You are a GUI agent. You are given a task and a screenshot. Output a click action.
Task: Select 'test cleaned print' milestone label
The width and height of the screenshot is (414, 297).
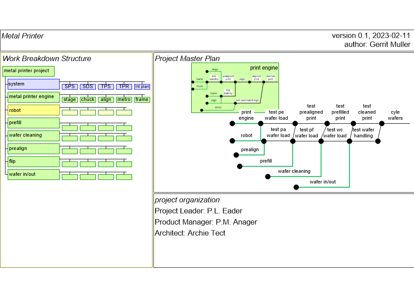[367, 112]
